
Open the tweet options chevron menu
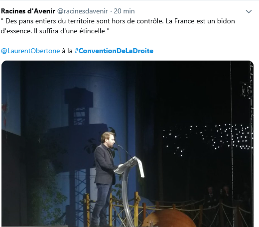click(x=249, y=11)
